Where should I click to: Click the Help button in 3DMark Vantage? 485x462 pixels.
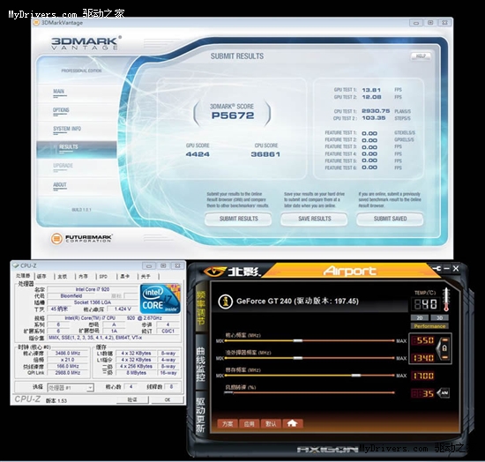421,56
